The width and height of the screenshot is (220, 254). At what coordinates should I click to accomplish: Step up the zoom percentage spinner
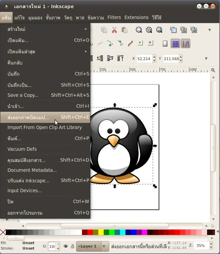click(211, 243)
